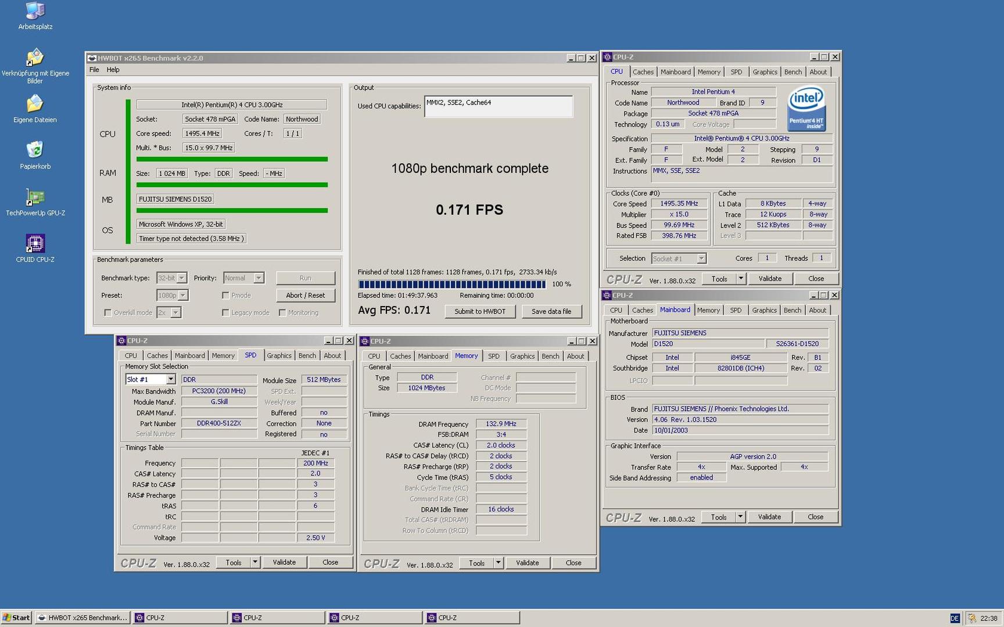Expand Tools arrow in SPD CPU-Z window

click(254, 562)
